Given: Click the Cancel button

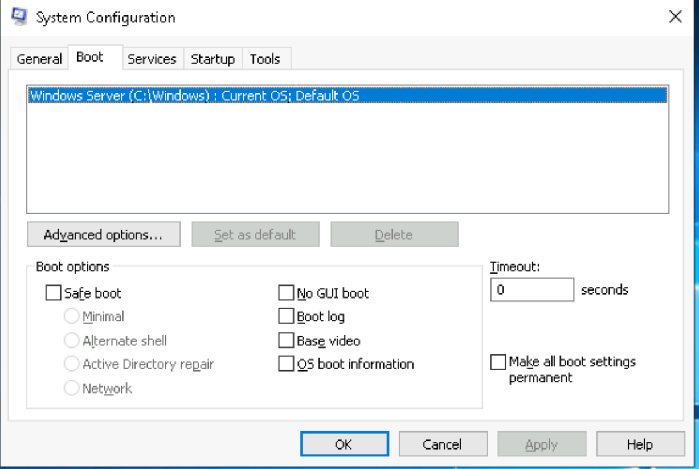Looking at the screenshot, I should click(443, 444).
